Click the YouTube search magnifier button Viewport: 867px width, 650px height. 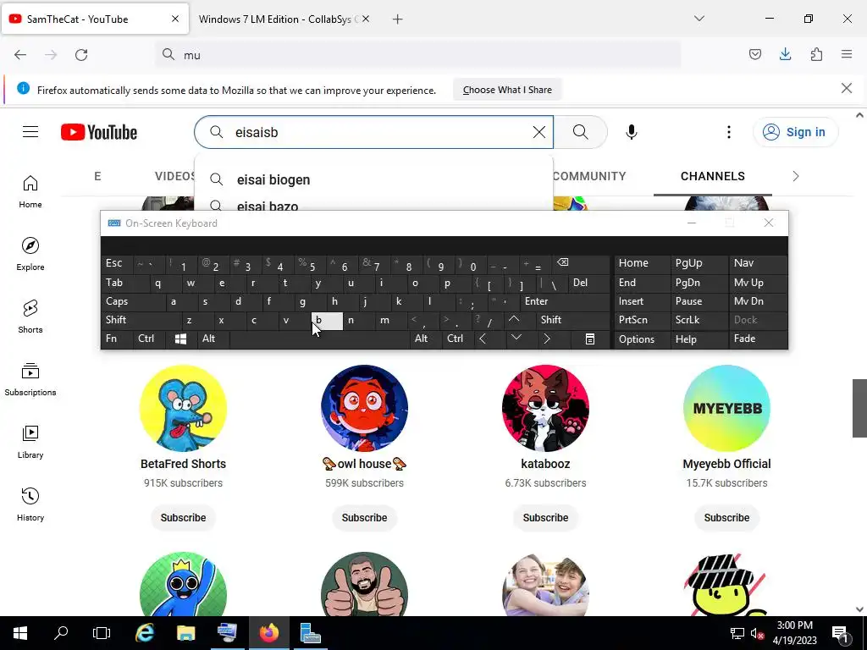click(580, 132)
